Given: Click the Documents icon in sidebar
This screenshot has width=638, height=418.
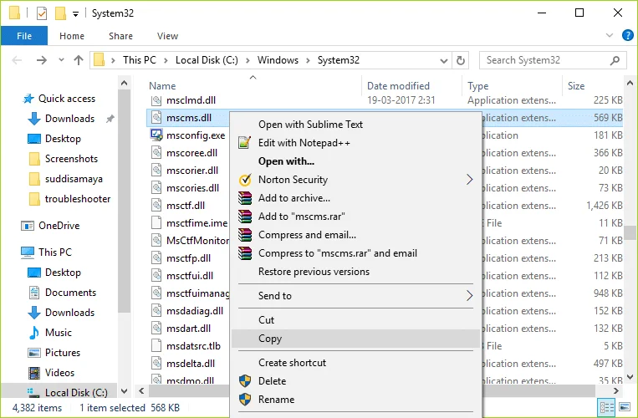Looking at the screenshot, I should click(34, 293).
